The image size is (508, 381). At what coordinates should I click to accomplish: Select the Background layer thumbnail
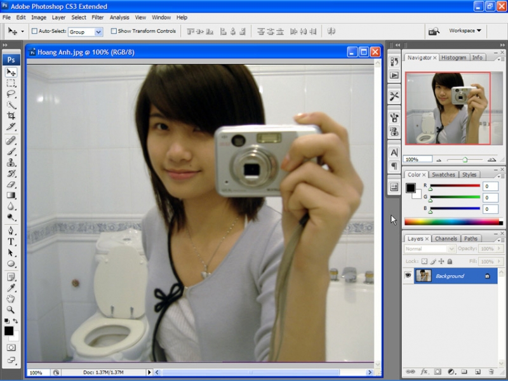click(x=423, y=276)
